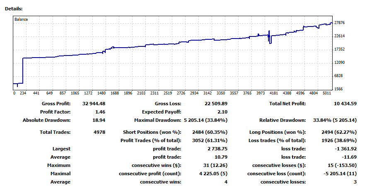Click the Absolute Drawdown value 18.94
This screenshot has height=186, width=377.
(99, 120)
